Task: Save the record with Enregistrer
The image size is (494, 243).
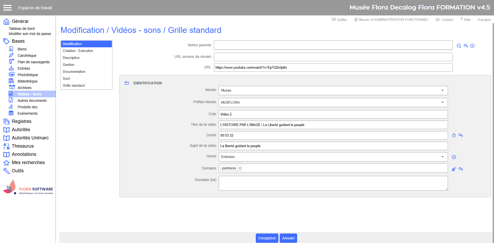Action: (x=267, y=238)
